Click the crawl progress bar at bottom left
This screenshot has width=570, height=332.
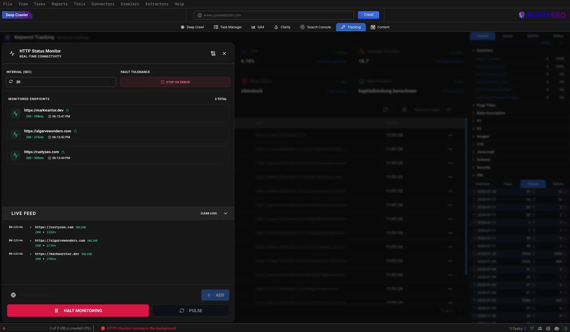(x=27, y=328)
